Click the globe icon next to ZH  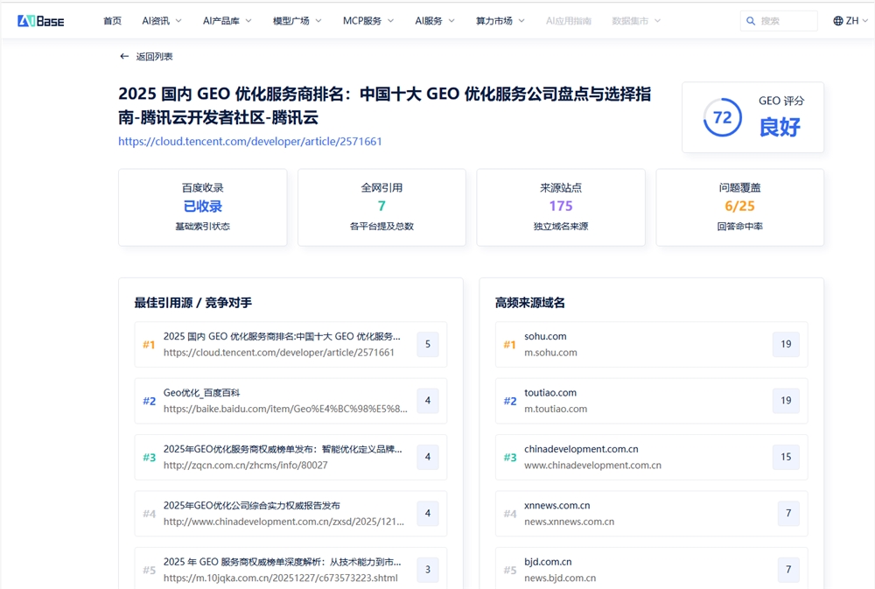tap(837, 20)
